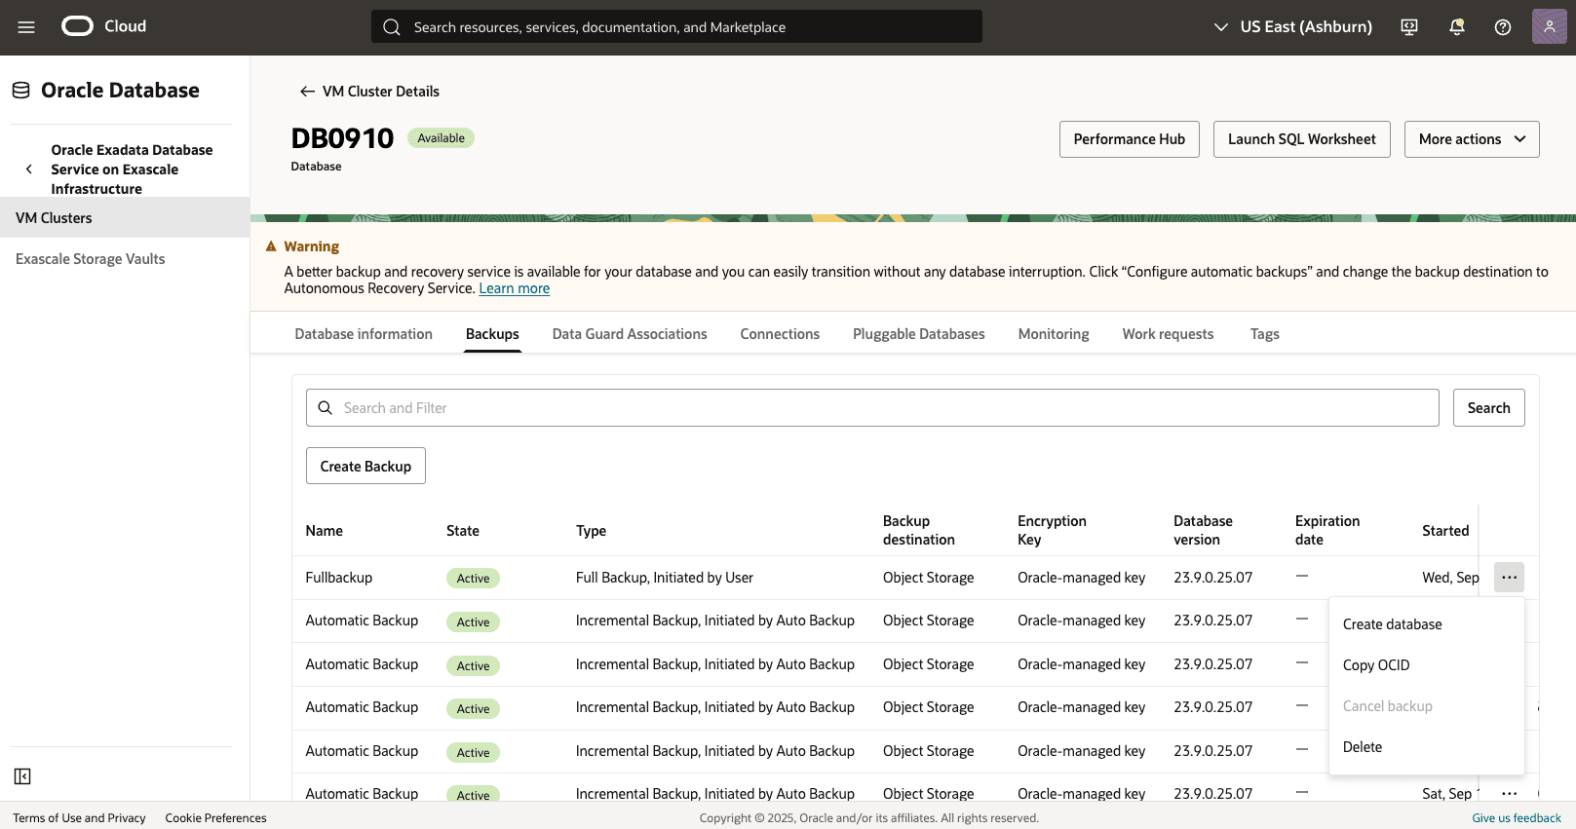Image resolution: width=1576 pixels, height=829 pixels.
Task: Switch to the Connections tab
Action: (x=780, y=334)
